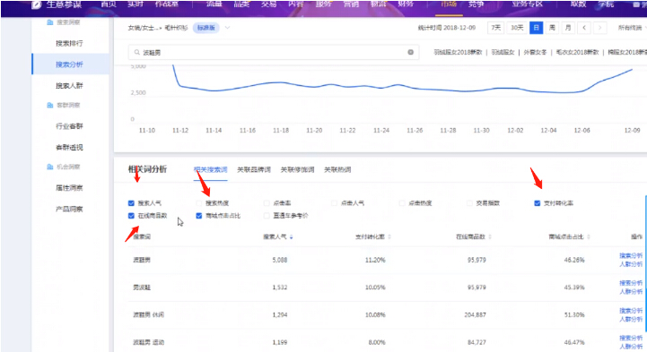
Task: Go to next date with right arrow
Action: pos(600,28)
